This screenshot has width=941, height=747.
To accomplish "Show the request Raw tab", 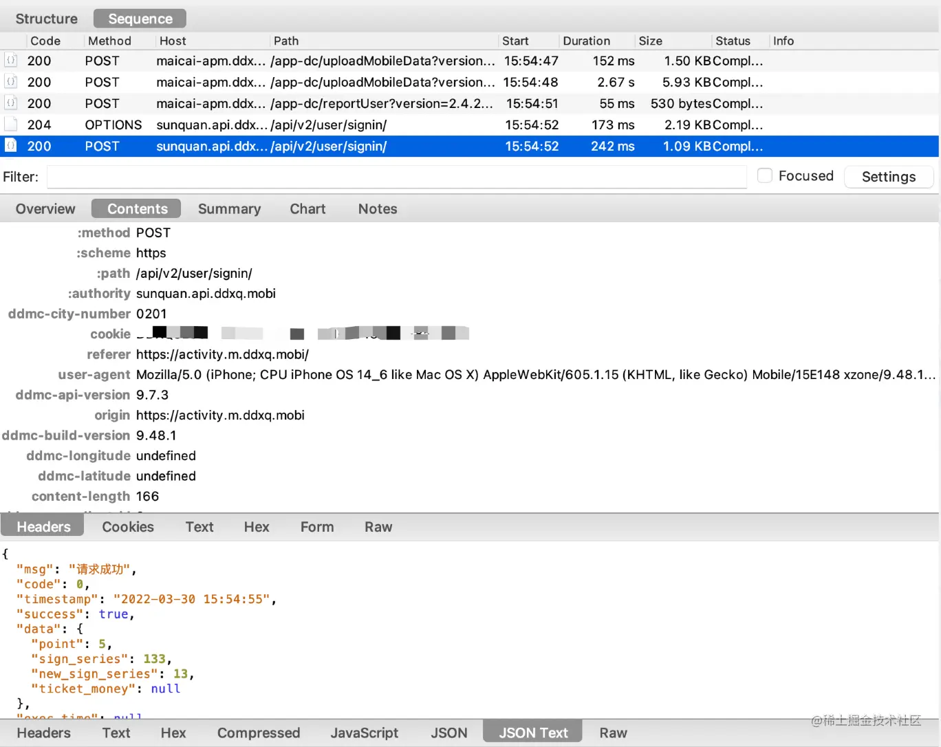I will pos(378,526).
